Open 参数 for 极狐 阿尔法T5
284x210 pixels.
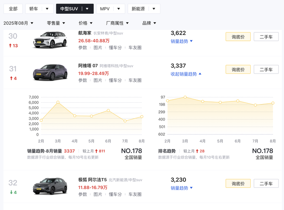click(83, 194)
